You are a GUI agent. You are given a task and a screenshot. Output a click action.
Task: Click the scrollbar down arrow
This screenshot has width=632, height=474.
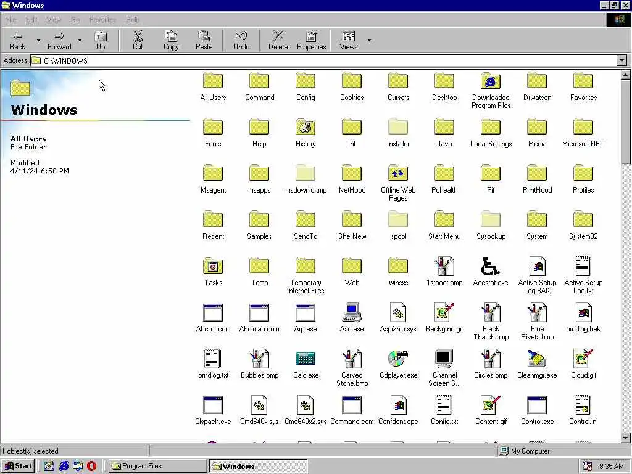tap(626, 438)
